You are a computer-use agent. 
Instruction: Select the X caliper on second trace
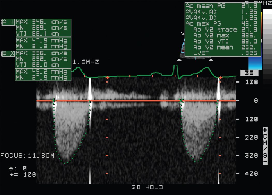point(182,100)
